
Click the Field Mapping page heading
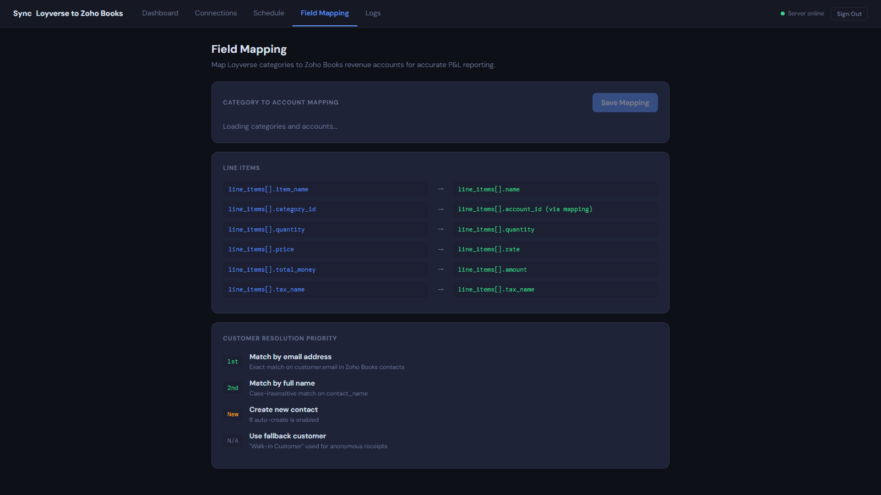pyautogui.click(x=249, y=49)
